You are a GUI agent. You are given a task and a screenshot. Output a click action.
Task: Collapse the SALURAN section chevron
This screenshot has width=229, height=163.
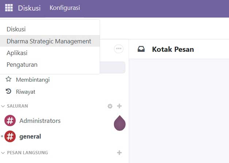pyautogui.click(x=3, y=106)
